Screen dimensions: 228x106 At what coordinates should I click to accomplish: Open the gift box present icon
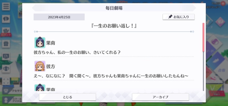click(x=6, y=44)
